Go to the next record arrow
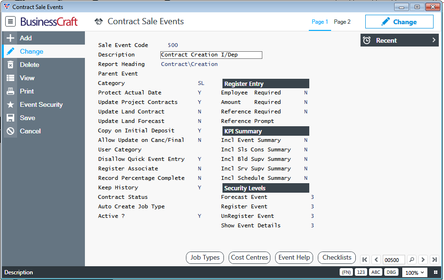Image resolution: width=444 pixels, height=280 pixels. tap(423, 260)
